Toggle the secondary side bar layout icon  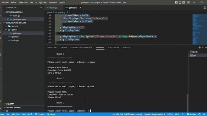click(x=183, y=3)
